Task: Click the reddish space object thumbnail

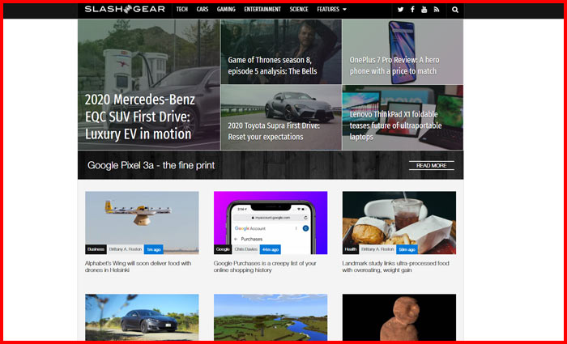Action: point(399,317)
